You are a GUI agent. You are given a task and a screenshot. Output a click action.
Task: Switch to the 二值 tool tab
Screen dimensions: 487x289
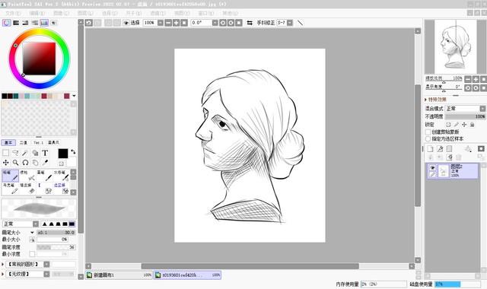click(24, 142)
